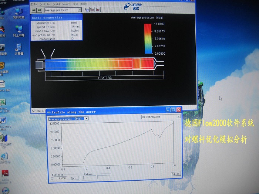
Task: Click the blue monitor toolbar icon
Action: (x=87, y=10)
